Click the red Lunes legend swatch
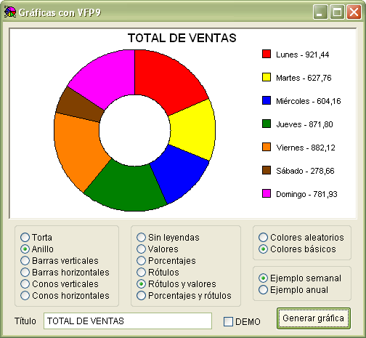The height and width of the screenshot is (338, 366). coord(267,54)
